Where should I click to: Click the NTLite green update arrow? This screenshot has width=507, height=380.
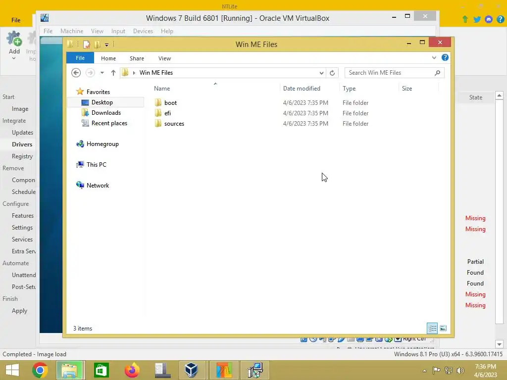tap(465, 19)
